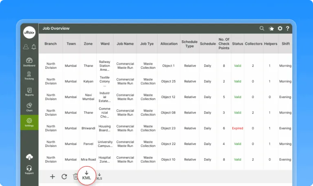
Task: Open the user profile icon
Action: [26, 47]
